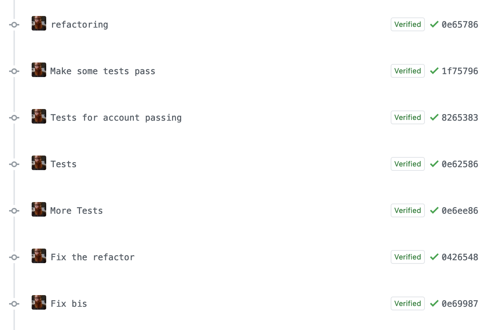This screenshot has width=494, height=330.
Task: Click the commit node icon beside refactoring
Action: (14, 25)
